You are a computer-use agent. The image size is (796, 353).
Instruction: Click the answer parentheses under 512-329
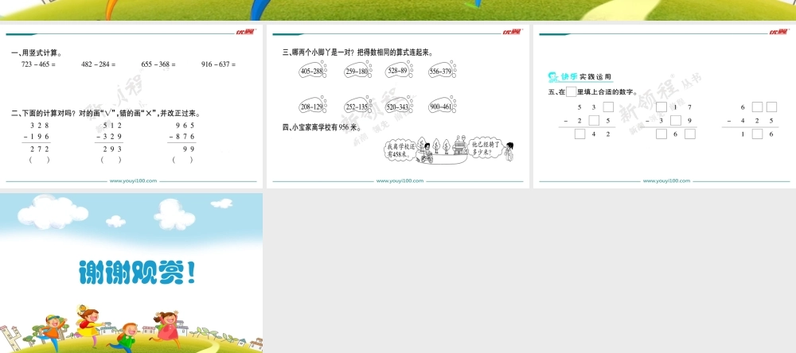coord(111,160)
